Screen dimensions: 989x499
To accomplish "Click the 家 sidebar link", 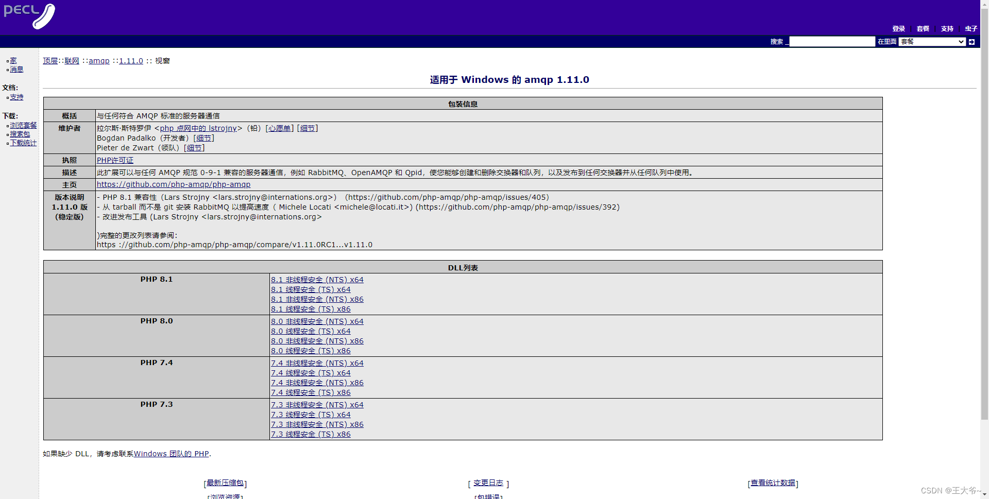I will coord(13,60).
